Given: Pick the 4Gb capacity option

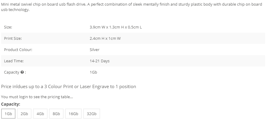Looking at the screenshot, I should (x=40, y=114).
